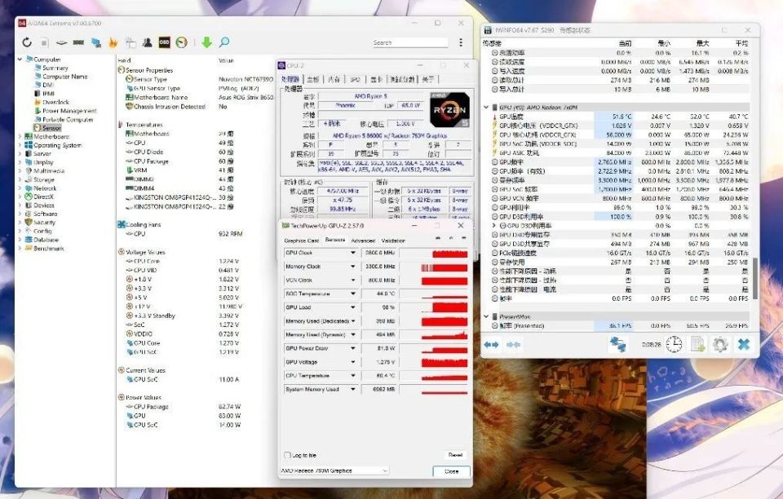Click the GPU-Z screenshot camera icon
783x499 pixels.
pos(438,238)
